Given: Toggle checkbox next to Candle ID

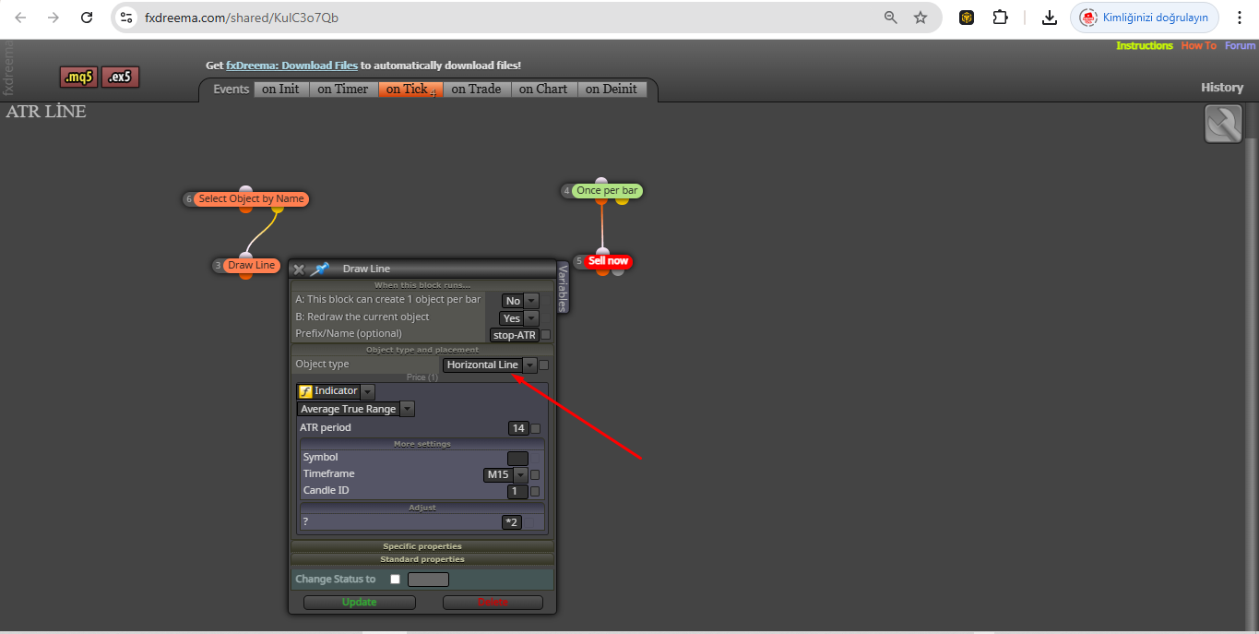Looking at the screenshot, I should click(x=535, y=492).
